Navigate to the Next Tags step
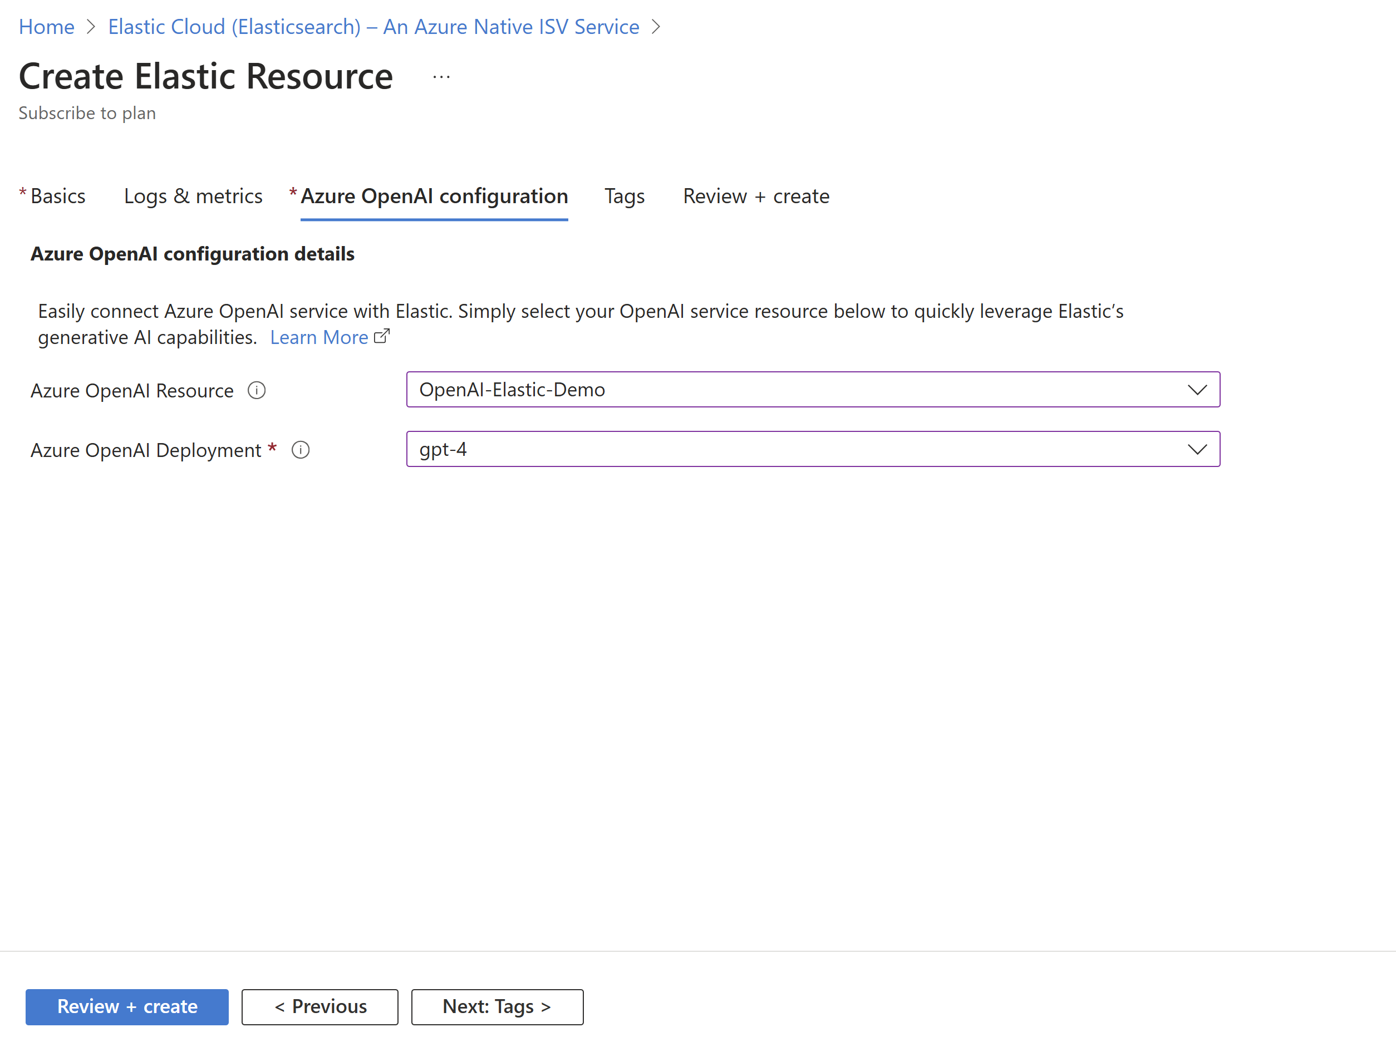1396x1042 pixels. [x=495, y=1005]
